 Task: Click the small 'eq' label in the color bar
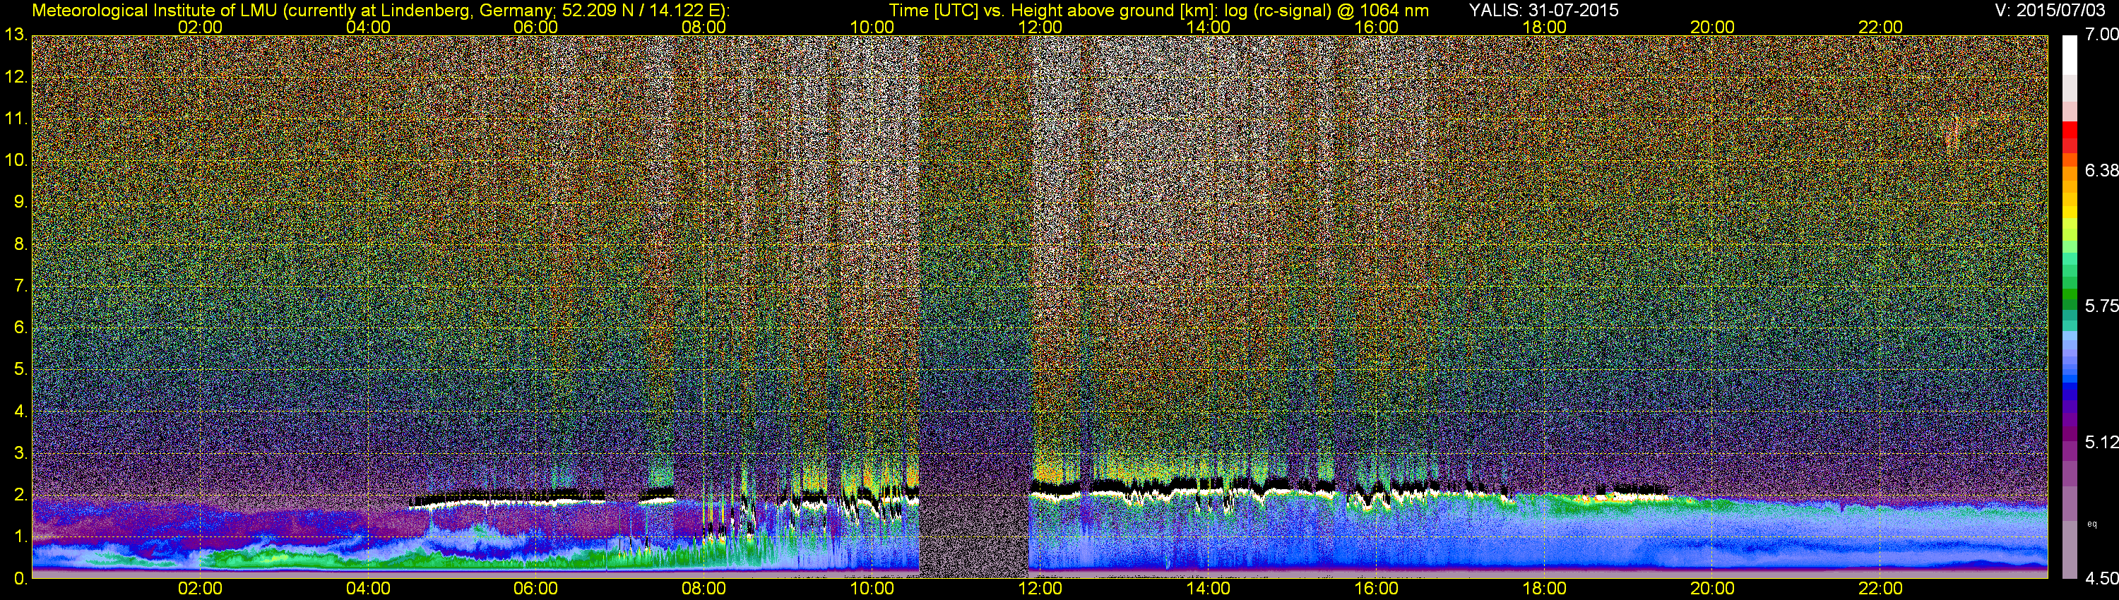pos(2092,523)
